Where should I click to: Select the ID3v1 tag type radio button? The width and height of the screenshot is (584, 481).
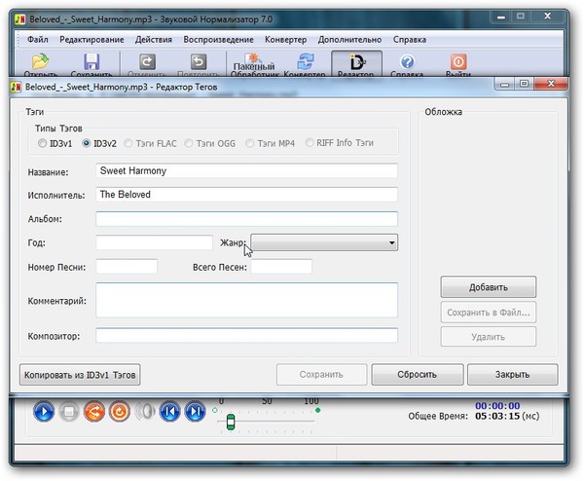pos(43,143)
